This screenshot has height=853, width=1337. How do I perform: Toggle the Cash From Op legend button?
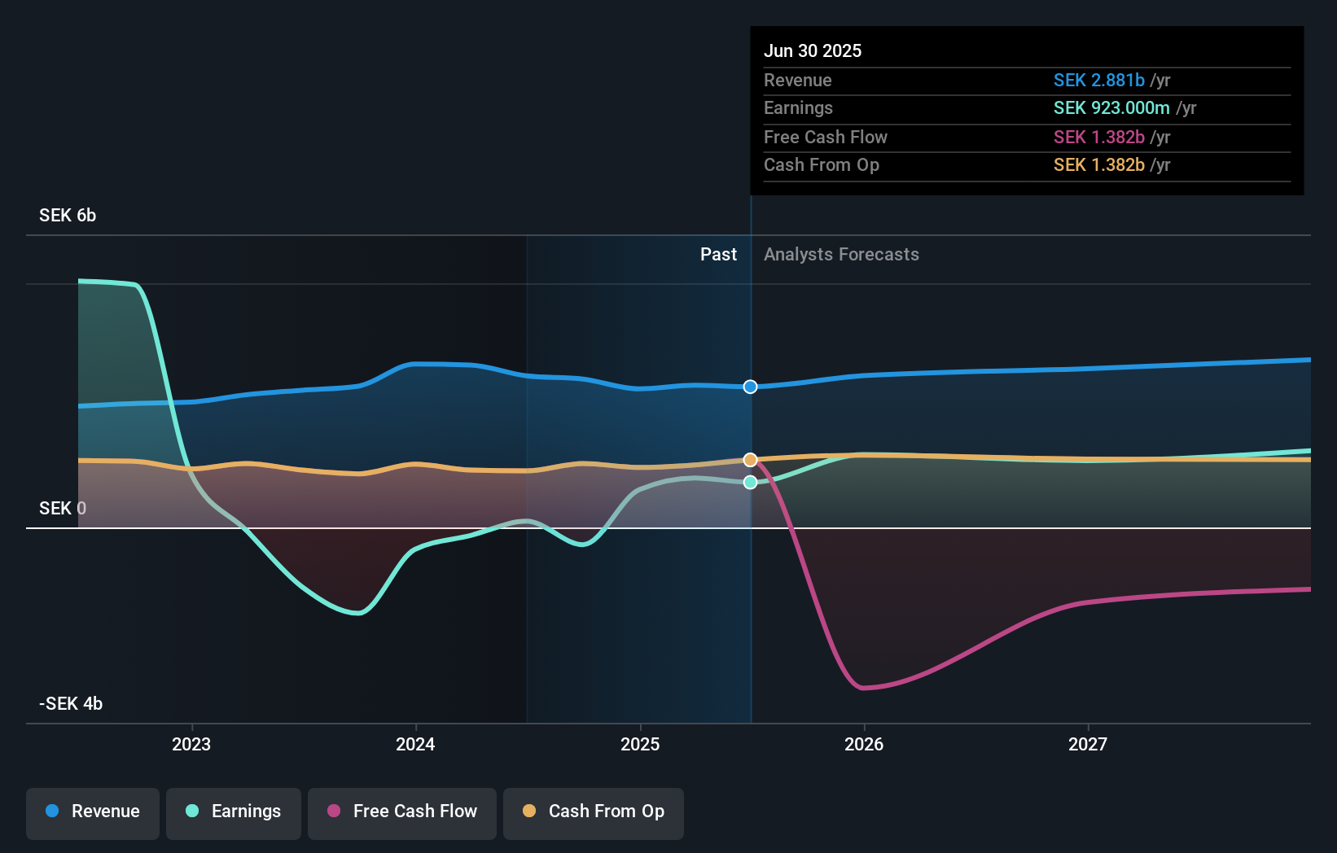[594, 813]
